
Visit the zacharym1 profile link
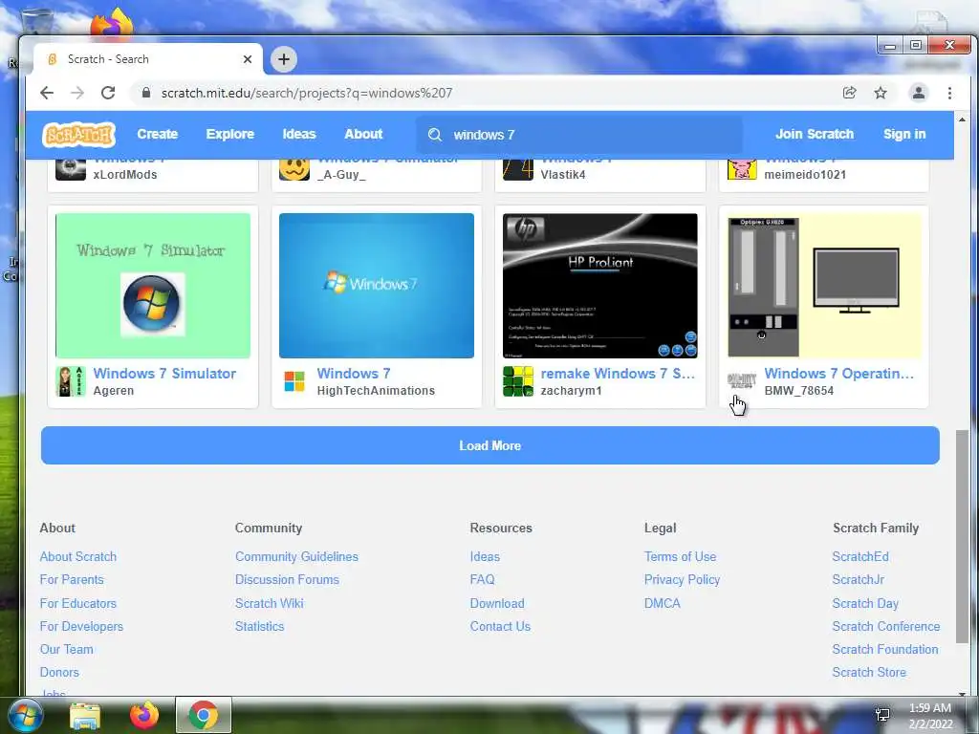tap(572, 391)
